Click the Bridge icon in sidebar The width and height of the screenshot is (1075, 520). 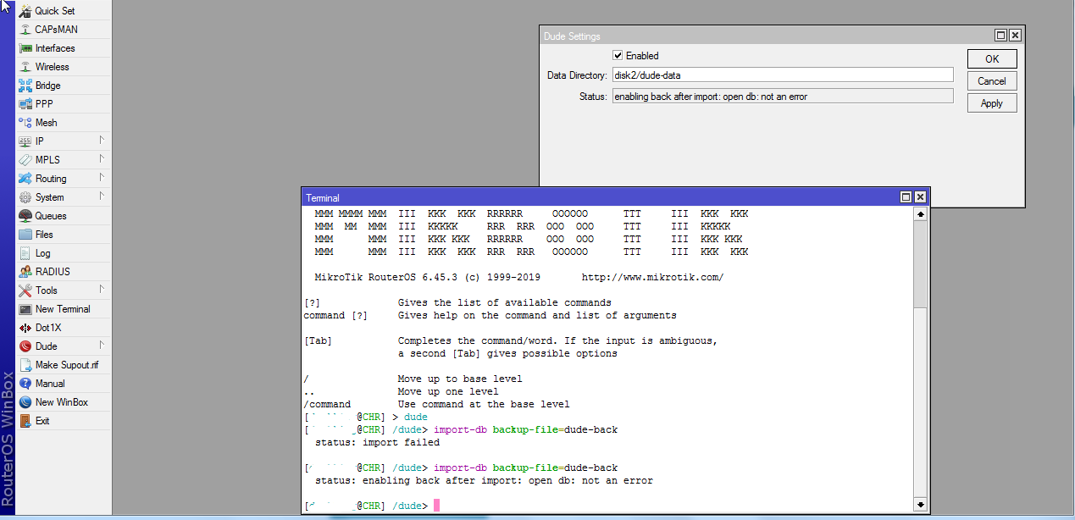coord(25,86)
